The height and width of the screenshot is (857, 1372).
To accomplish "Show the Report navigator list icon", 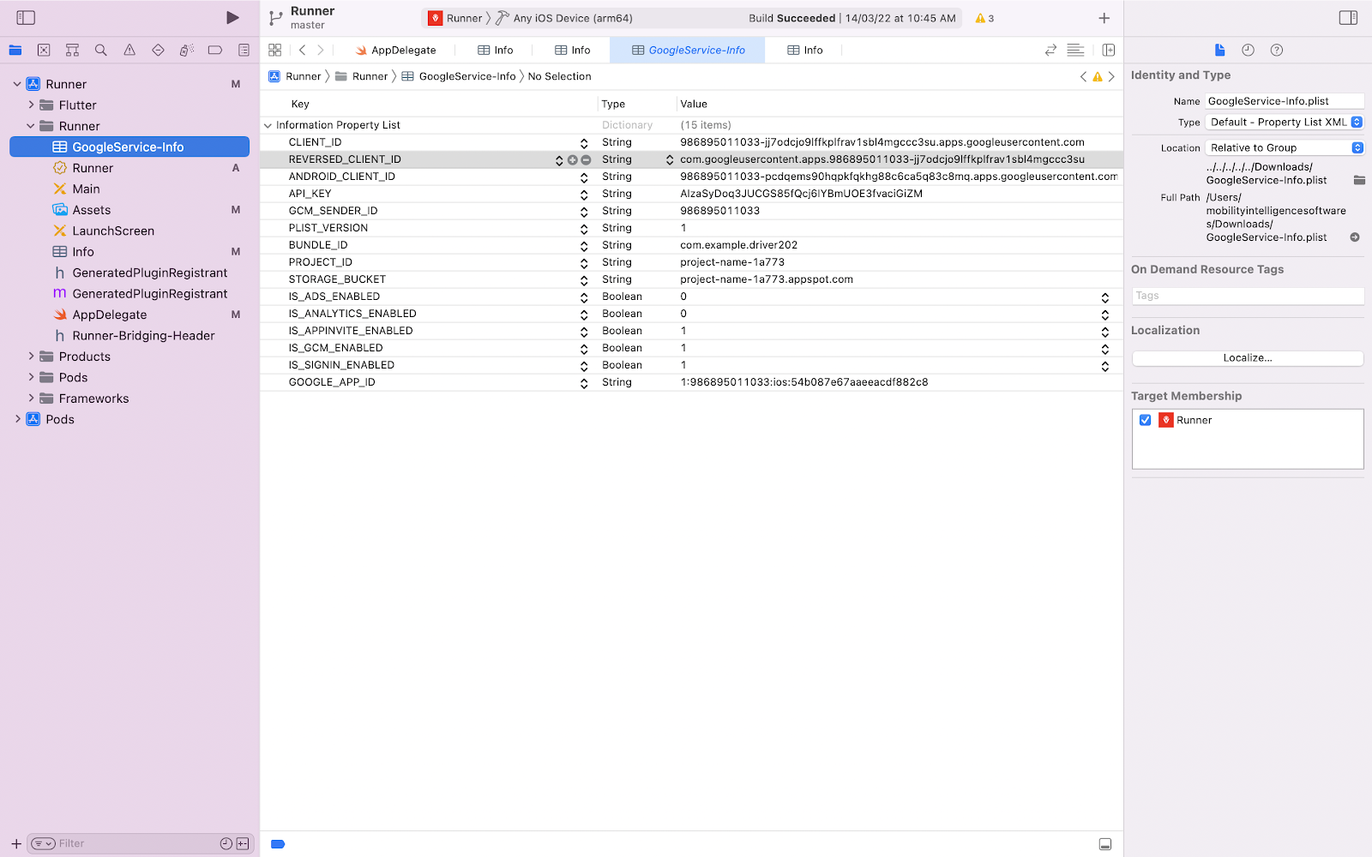I will tap(244, 50).
